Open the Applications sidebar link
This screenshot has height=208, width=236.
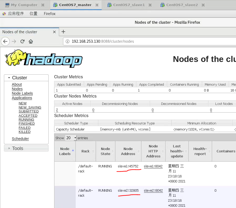(x=22, y=98)
